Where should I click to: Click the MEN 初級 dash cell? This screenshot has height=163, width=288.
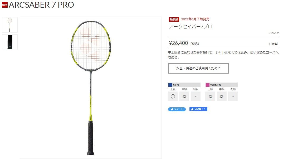click(x=196, y=97)
